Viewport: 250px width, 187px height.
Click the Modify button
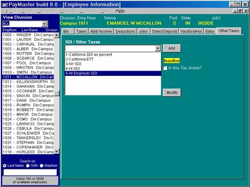point(172,92)
